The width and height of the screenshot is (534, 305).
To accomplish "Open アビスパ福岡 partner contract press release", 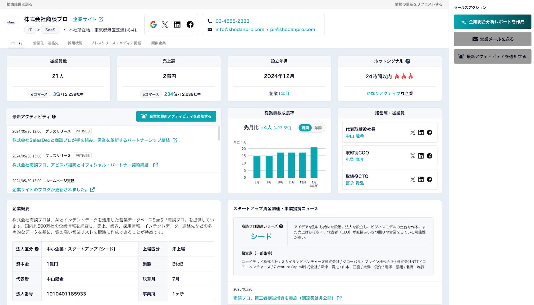I will click(x=80, y=165).
